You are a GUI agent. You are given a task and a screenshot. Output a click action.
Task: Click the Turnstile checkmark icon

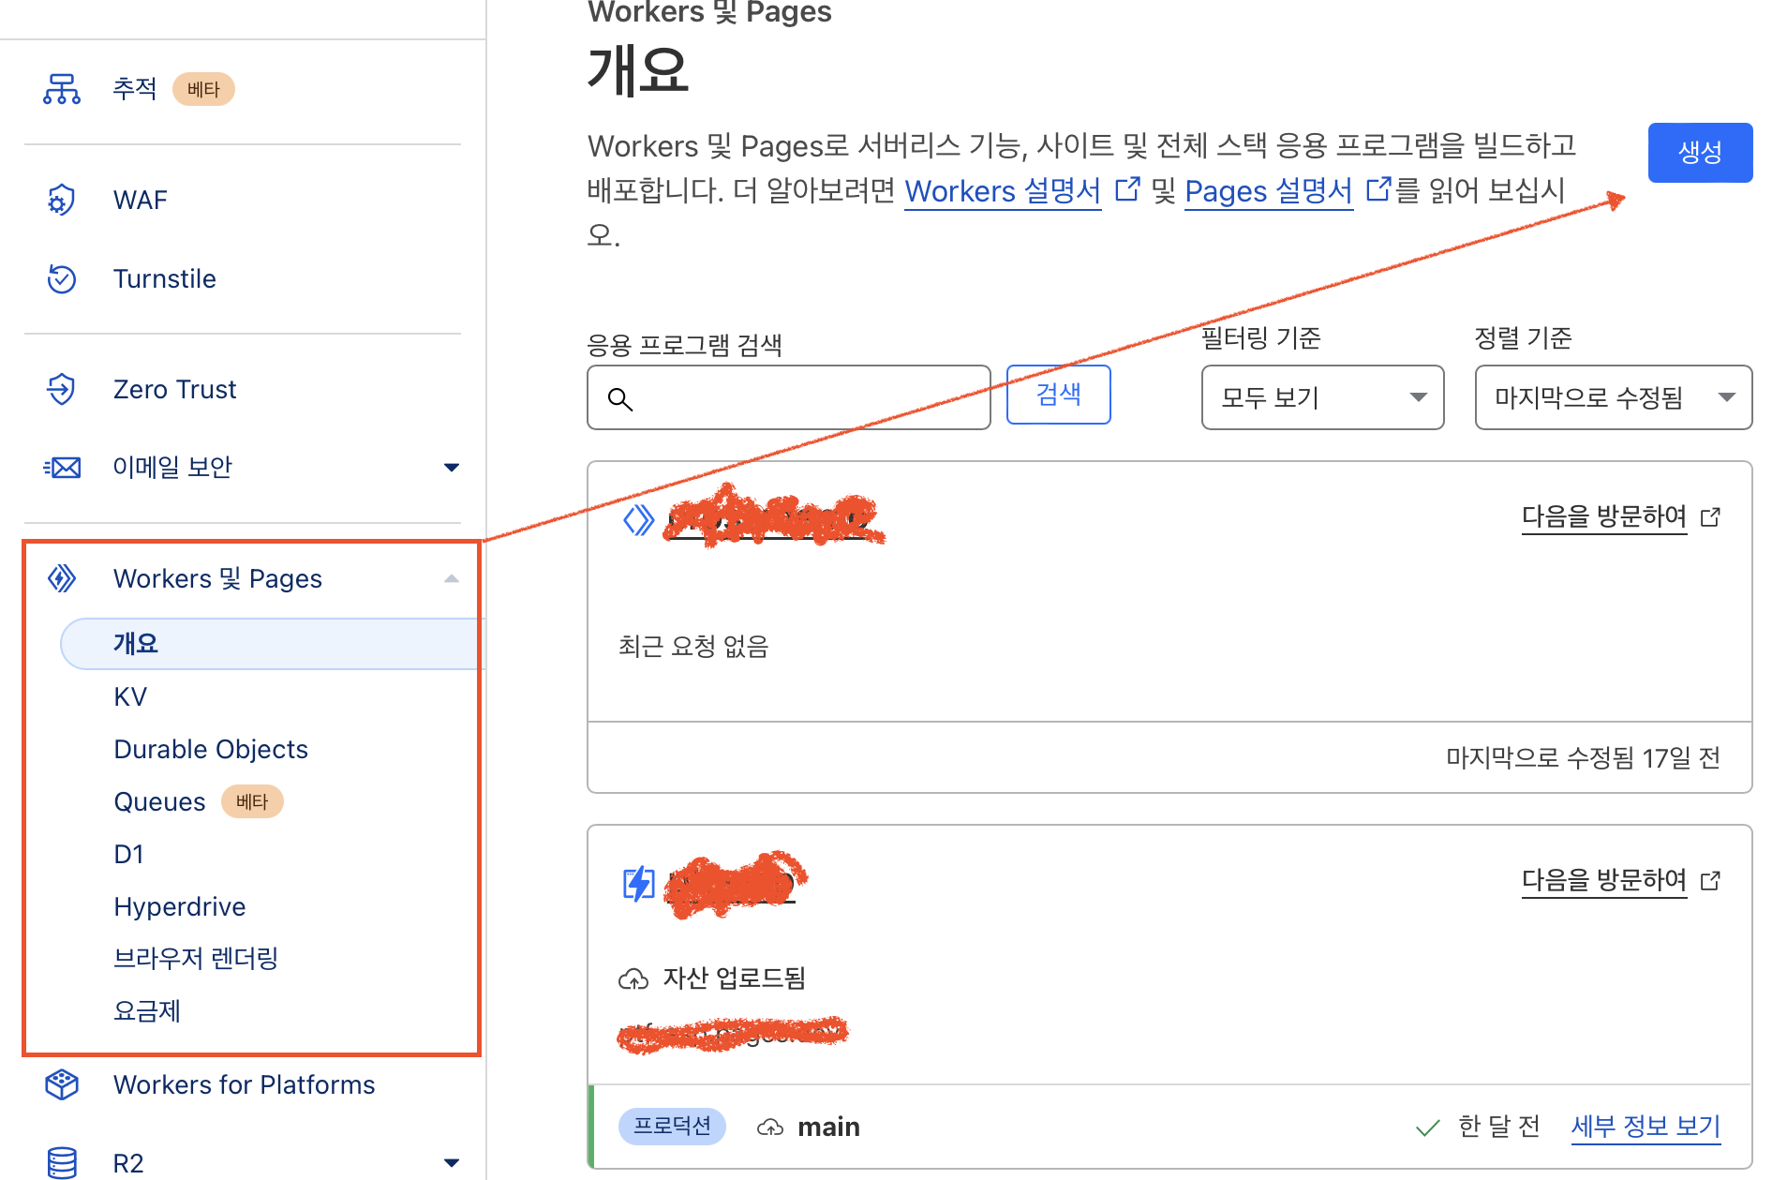[x=62, y=278]
